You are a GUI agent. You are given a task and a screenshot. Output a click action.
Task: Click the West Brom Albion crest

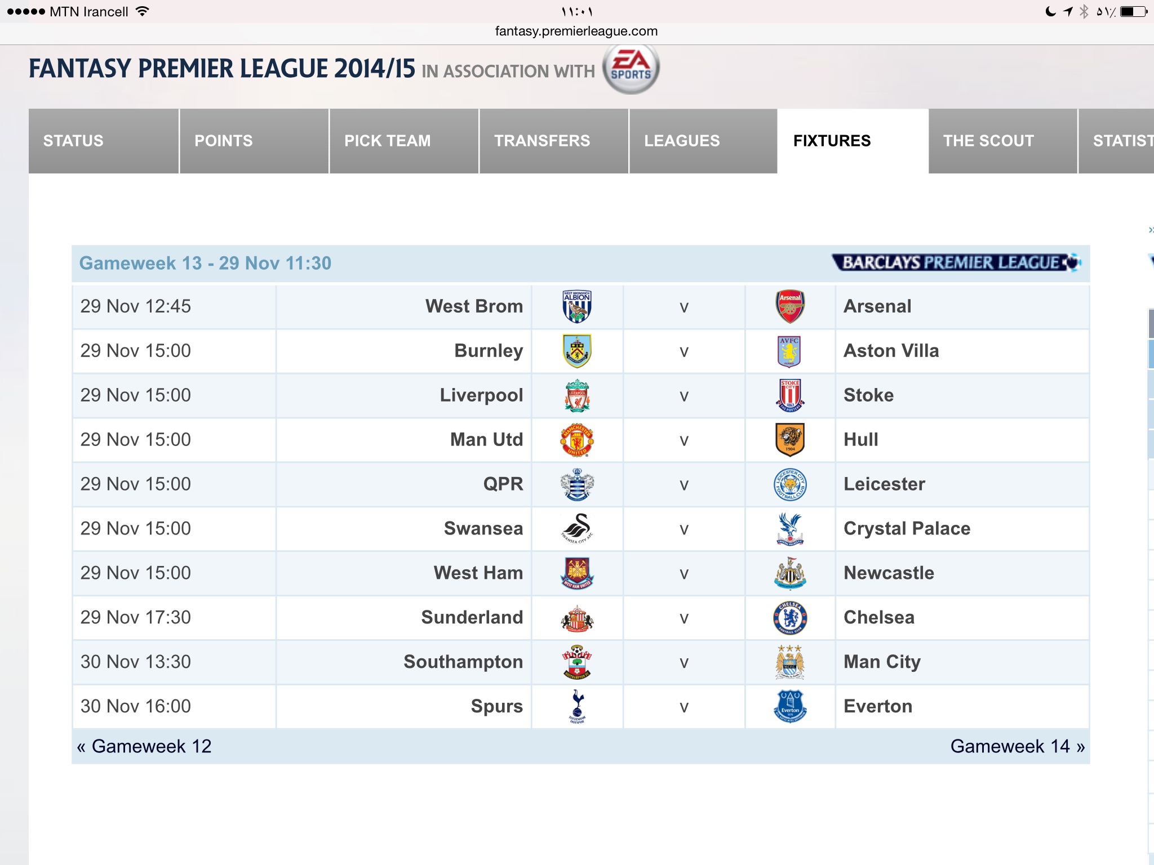pos(577,306)
